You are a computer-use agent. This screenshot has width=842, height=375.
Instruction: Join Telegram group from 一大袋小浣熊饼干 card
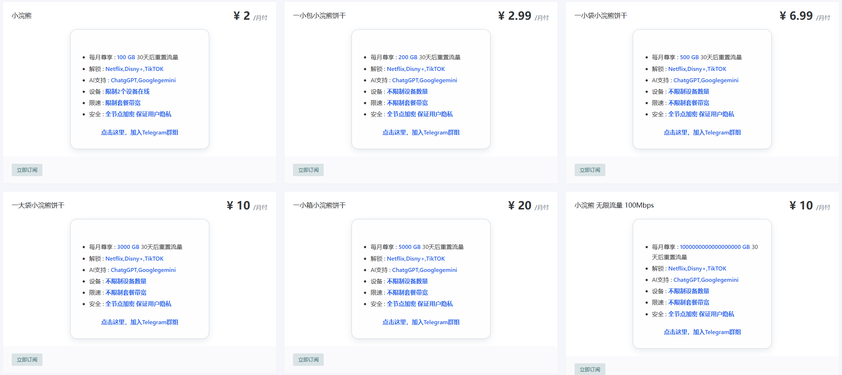pos(140,322)
